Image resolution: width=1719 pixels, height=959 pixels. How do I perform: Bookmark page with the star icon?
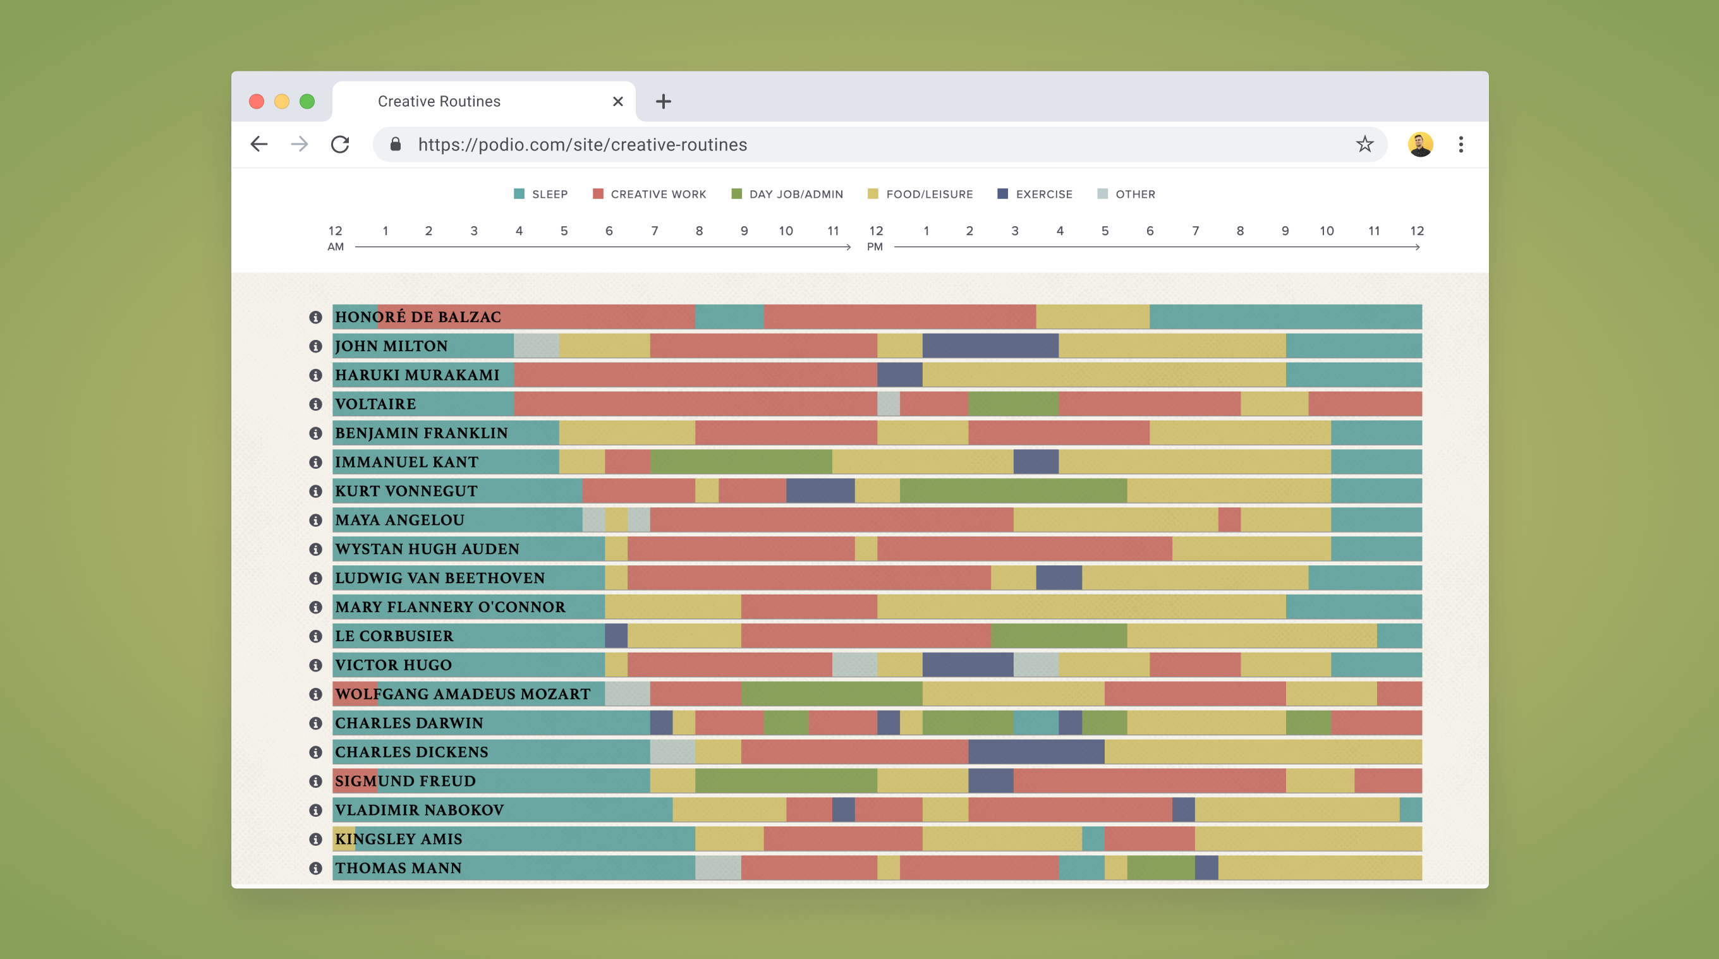[1364, 144]
